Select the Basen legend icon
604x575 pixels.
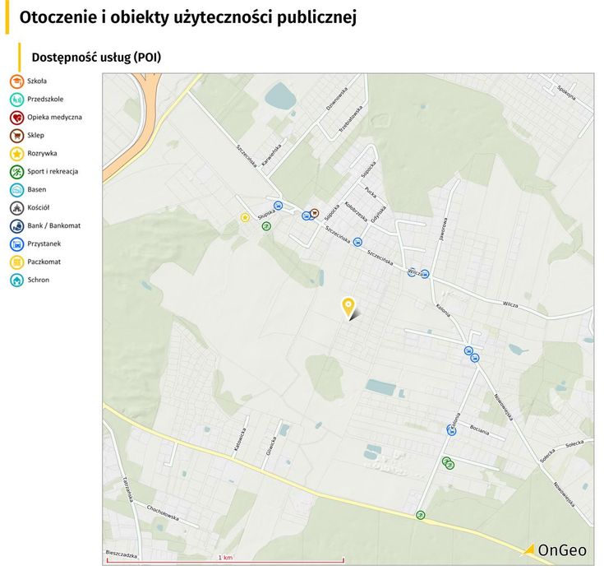point(17,190)
